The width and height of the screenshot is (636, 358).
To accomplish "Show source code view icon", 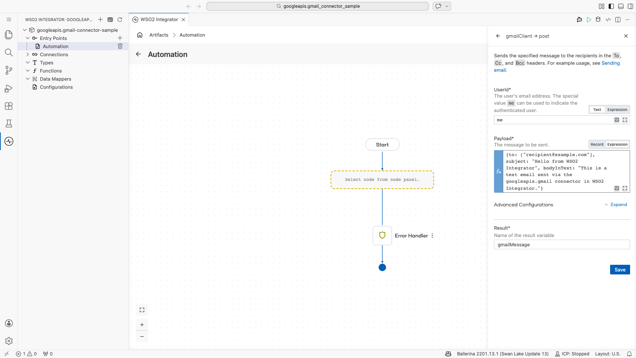I will [x=608, y=20].
